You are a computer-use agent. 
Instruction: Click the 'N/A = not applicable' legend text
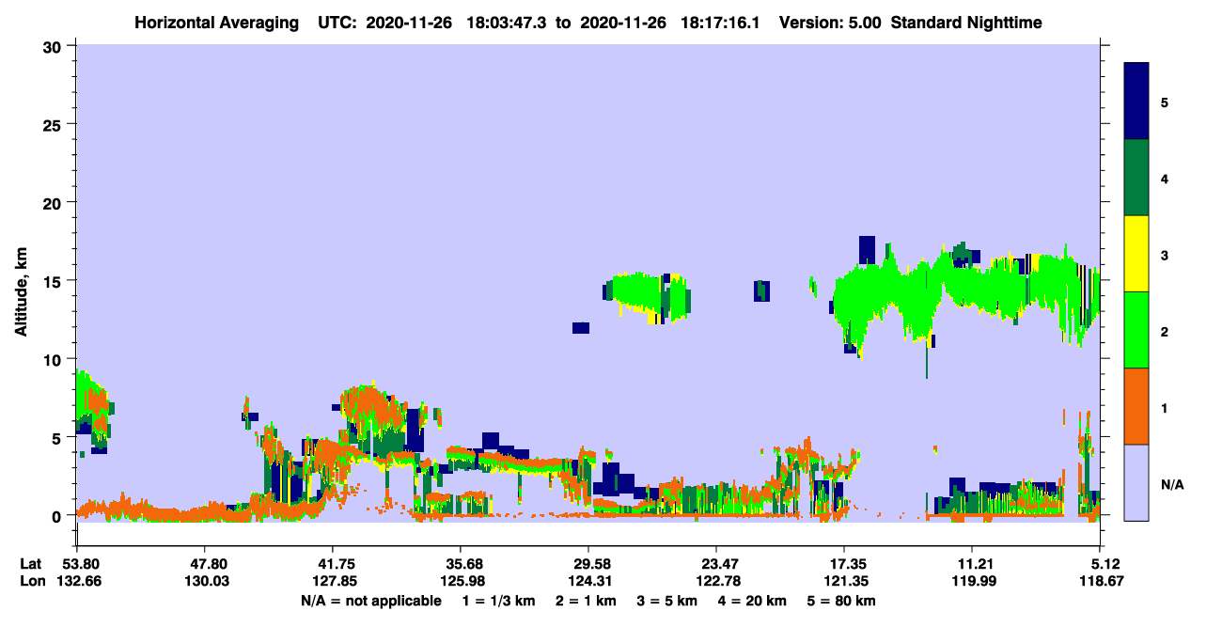pyautogui.click(x=370, y=601)
